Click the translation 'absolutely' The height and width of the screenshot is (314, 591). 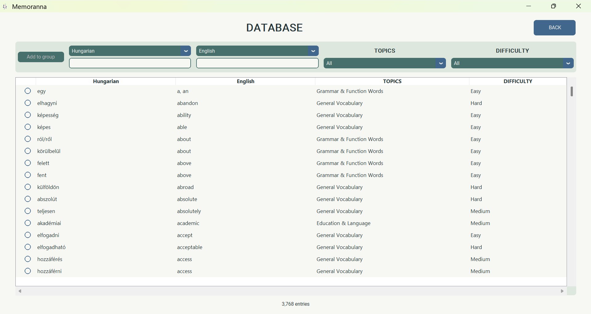[189, 211]
